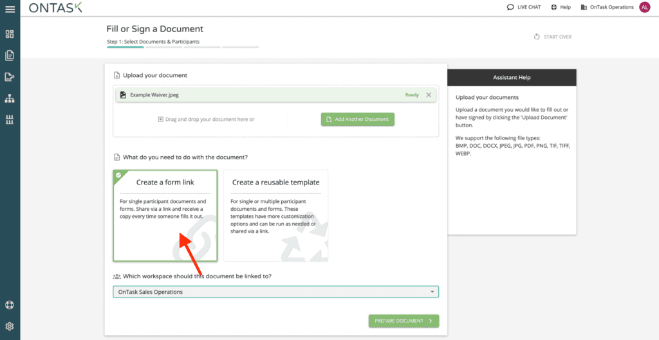Open the groups icon in sidebar

coord(10,120)
